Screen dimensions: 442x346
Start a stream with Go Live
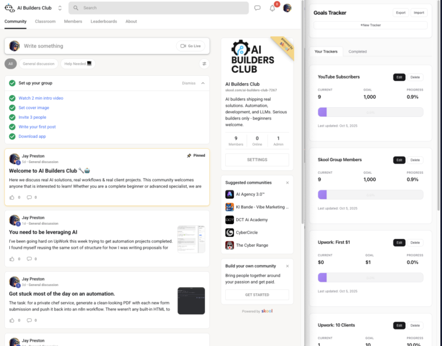pyautogui.click(x=190, y=46)
